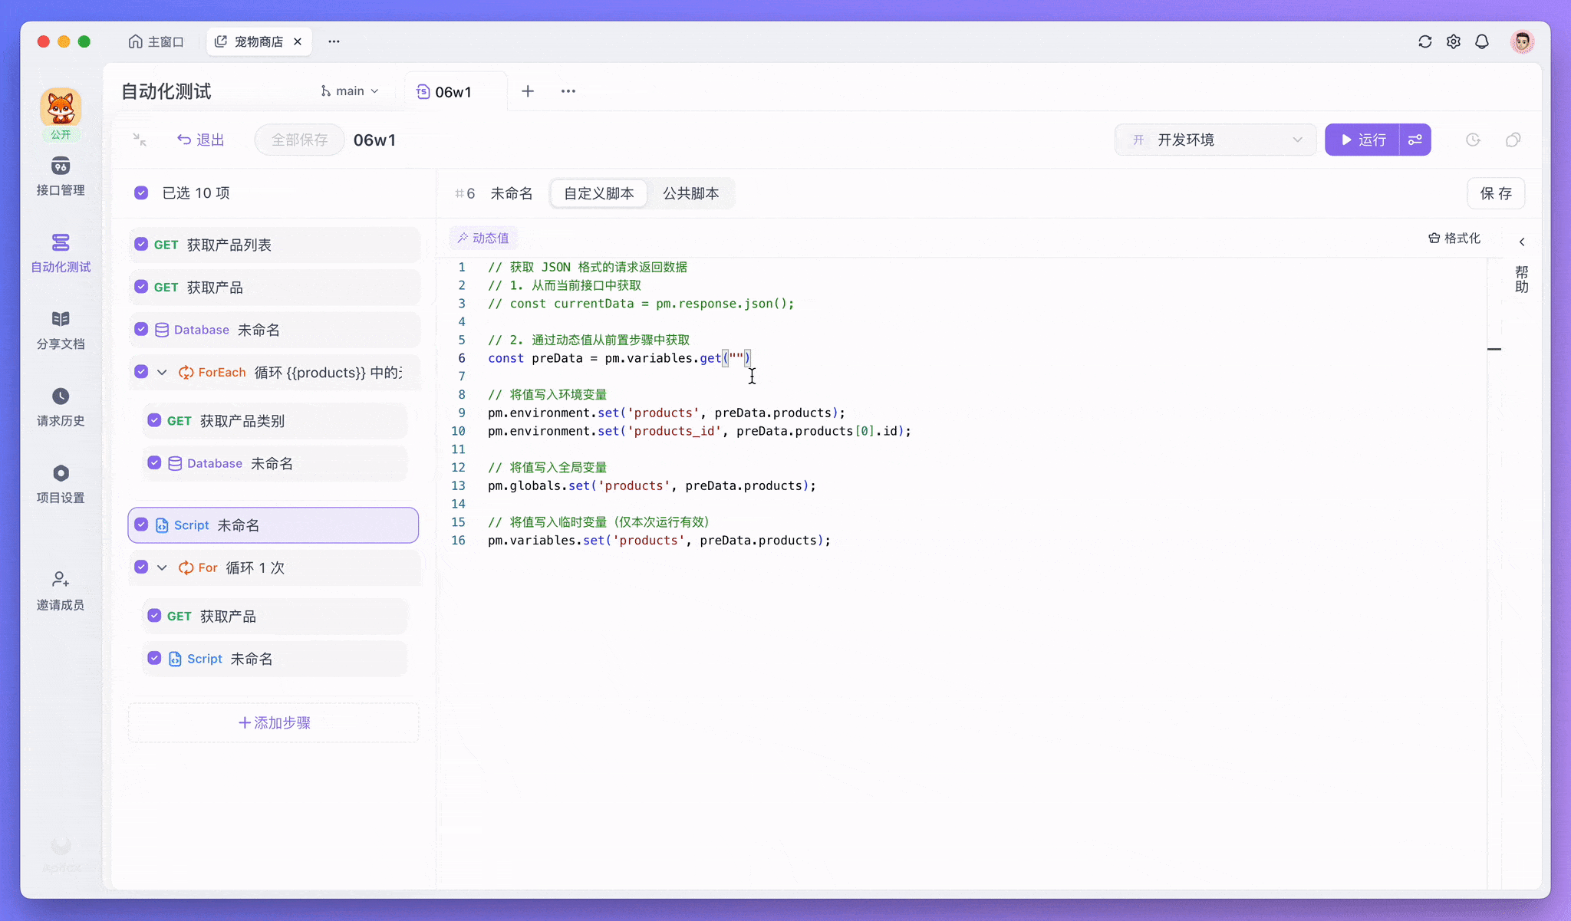Switch to the 公共脚本 tab
1571x921 pixels.
point(690,193)
